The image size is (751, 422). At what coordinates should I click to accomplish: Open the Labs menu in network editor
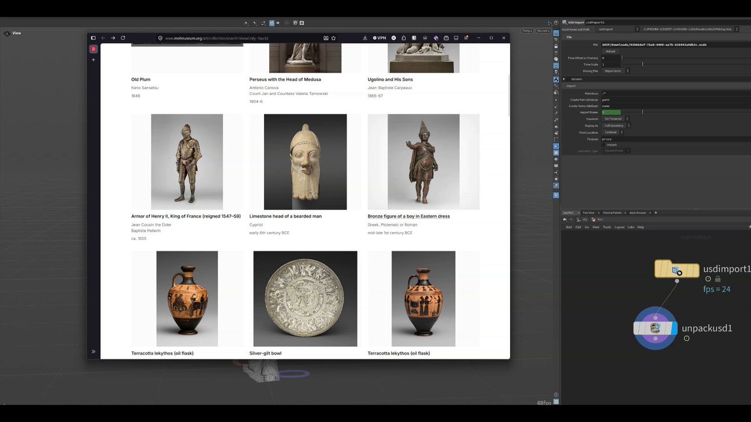point(631,227)
